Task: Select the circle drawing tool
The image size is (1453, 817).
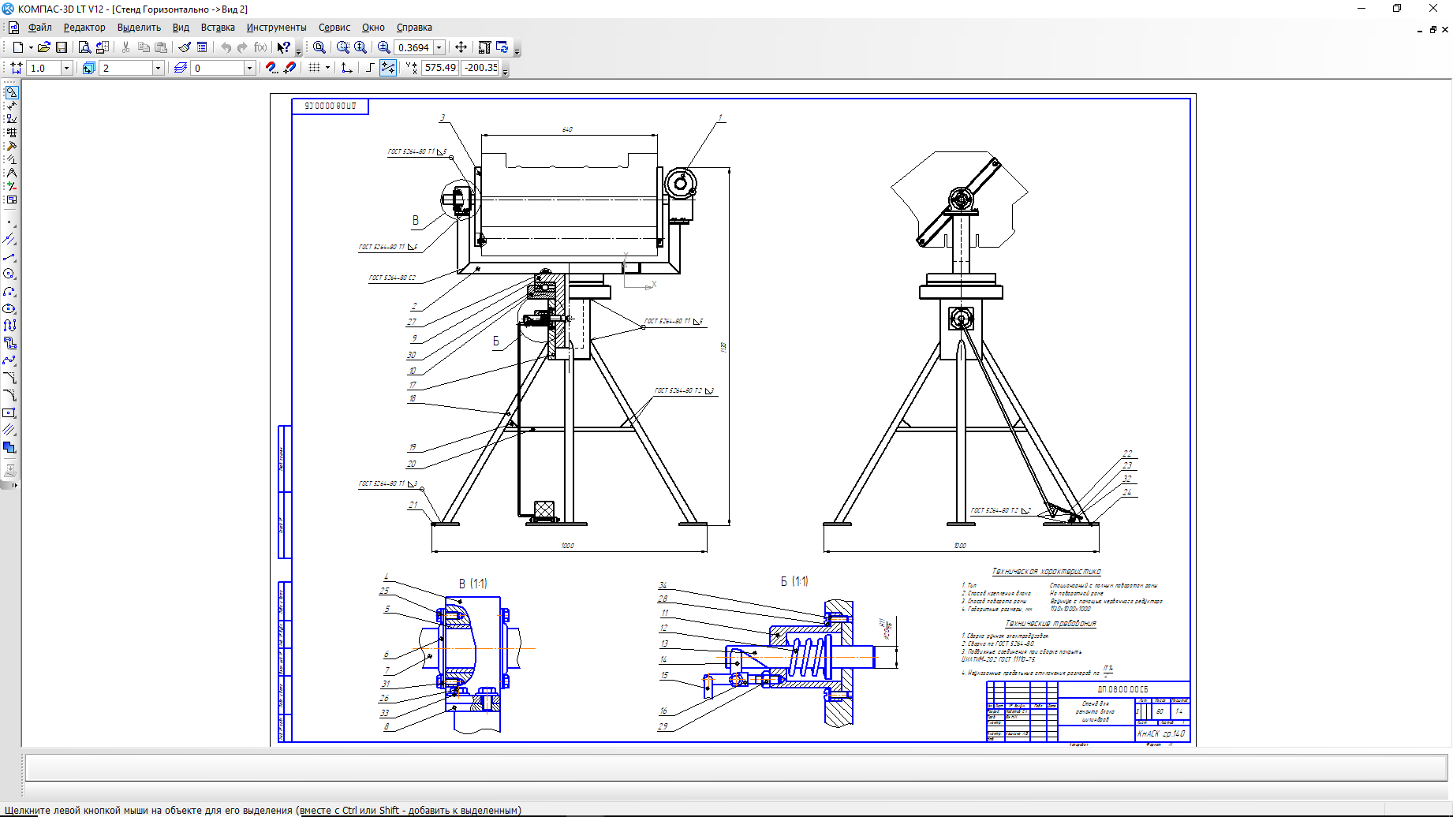Action: pyautogui.click(x=9, y=274)
